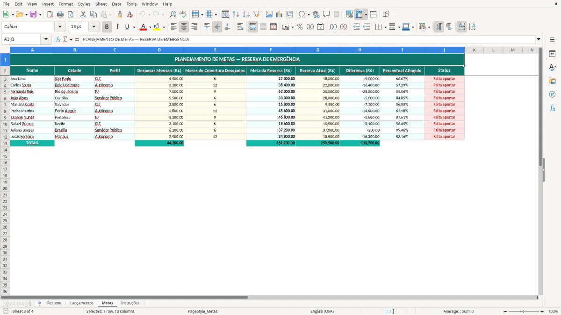Remove decimal place icon
The image size is (561, 315).
click(x=343, y=27)
